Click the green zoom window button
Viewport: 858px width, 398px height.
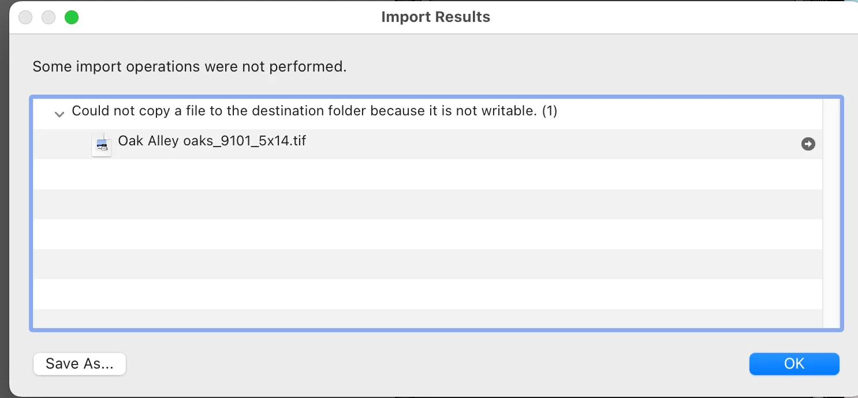(72, 17)
